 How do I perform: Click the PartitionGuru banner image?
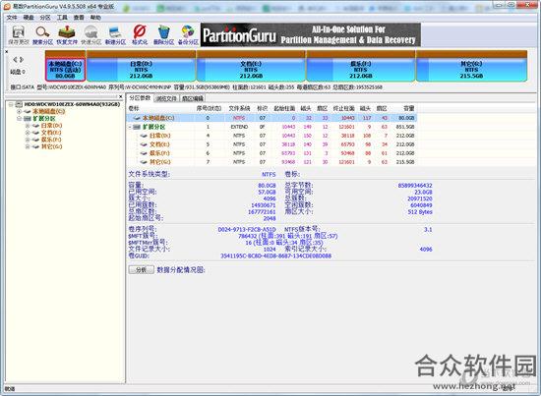[x=311, y=34]
